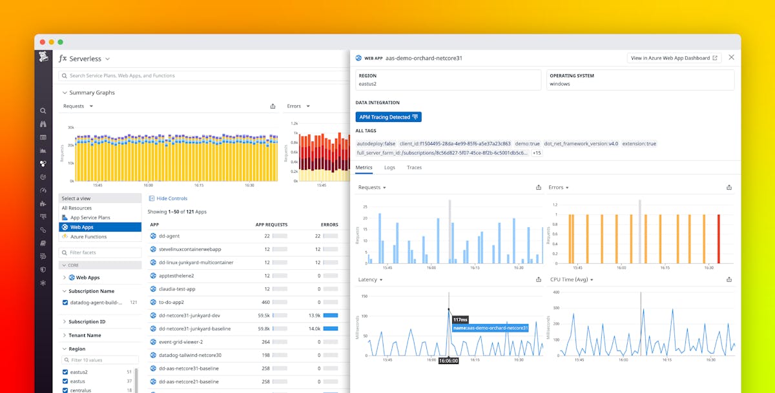
Task: Open the area-chart Metrics sidebar icon
Action: pos(43,150)
